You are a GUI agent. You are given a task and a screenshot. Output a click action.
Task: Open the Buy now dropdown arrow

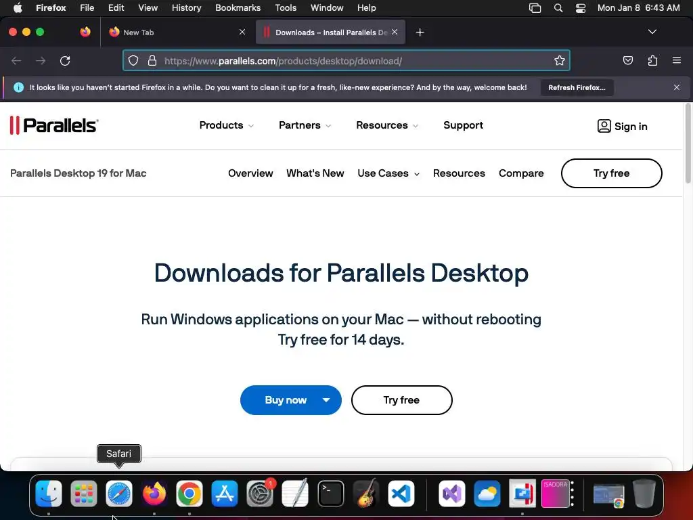pos(326,400)
